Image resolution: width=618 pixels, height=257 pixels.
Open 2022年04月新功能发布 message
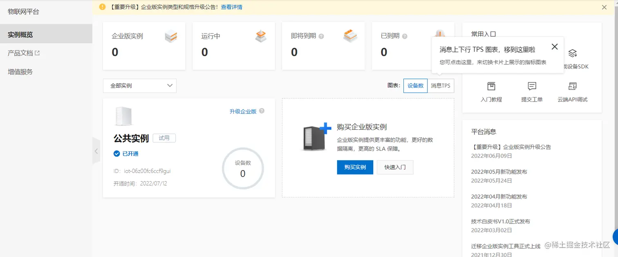[x=499, y=197]
